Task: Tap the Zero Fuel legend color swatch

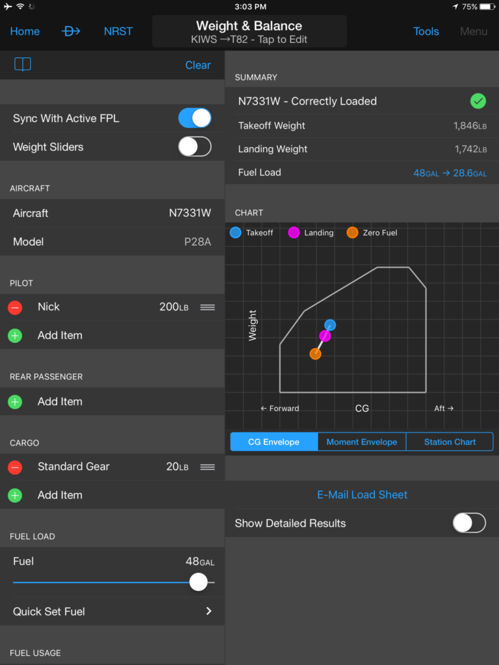Action: pyautogui.click(x=353, y=232)
